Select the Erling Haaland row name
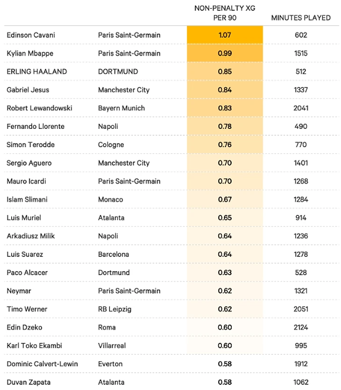The image size is (341, 390). click(x=37, y=71)
